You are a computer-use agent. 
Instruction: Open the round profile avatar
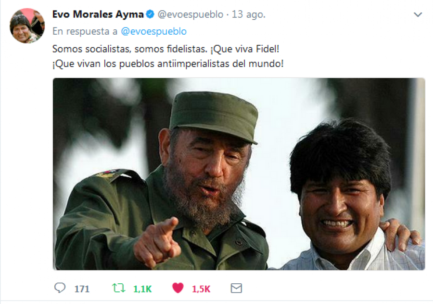coord(27,26)
